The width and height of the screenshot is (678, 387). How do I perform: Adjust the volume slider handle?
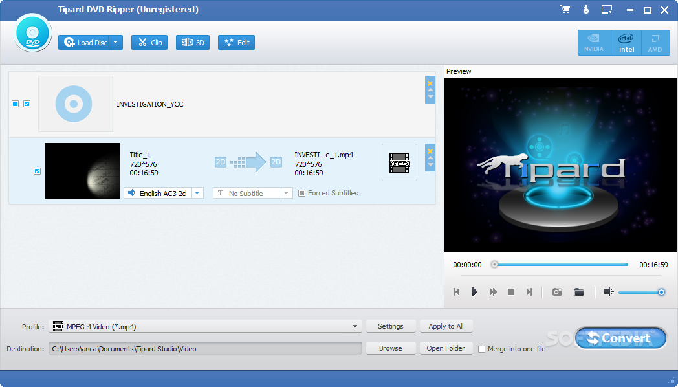[x=661, y=293]
